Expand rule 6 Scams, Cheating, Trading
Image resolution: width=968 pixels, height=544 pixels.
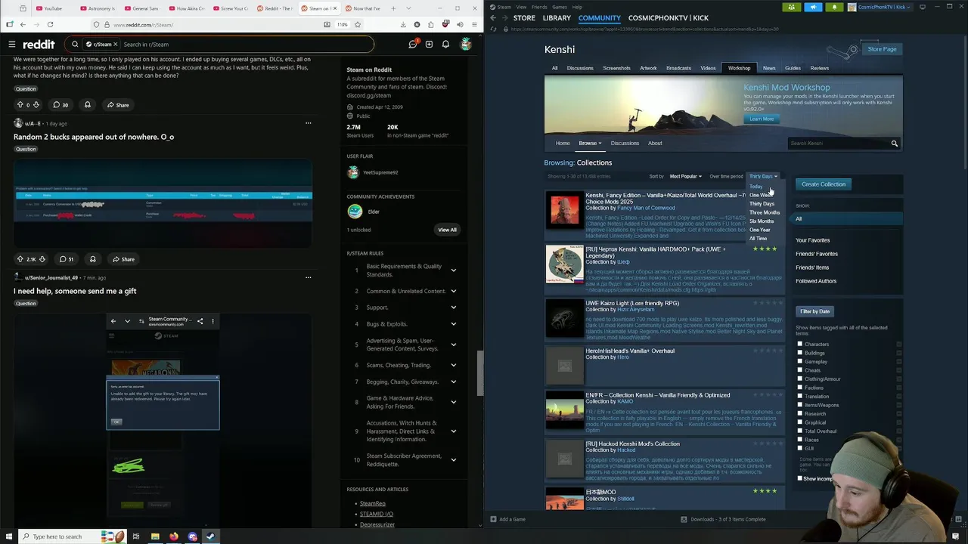[454, 365]
